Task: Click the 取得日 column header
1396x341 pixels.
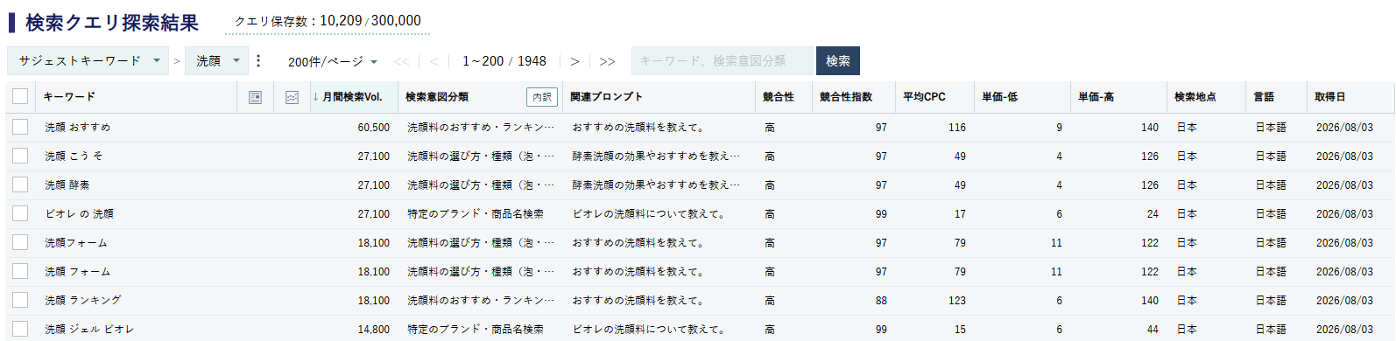Action: click(1330, 97)
